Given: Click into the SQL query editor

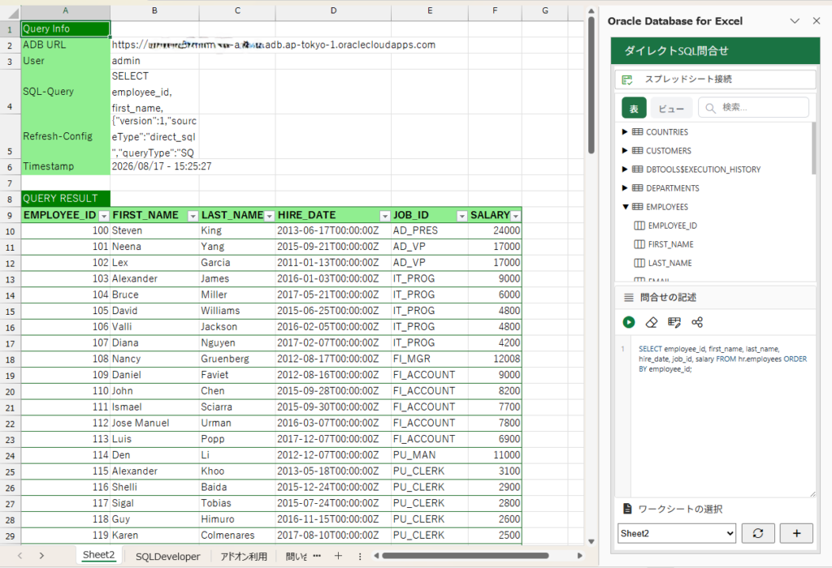Looking at the screenshot, I should (722, 416).
